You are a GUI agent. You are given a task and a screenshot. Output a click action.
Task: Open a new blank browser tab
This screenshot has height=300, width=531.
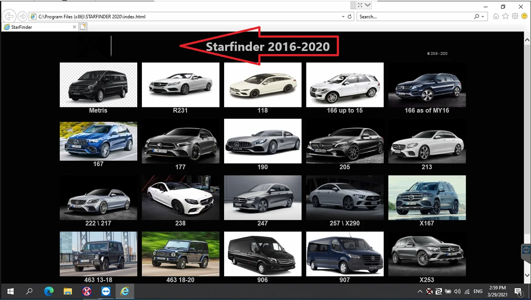tap(83, 27)
